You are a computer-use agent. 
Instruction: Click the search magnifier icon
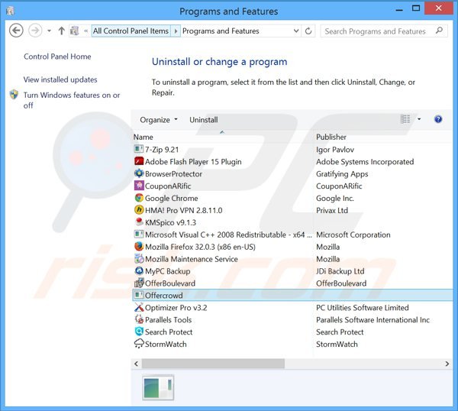439,31
